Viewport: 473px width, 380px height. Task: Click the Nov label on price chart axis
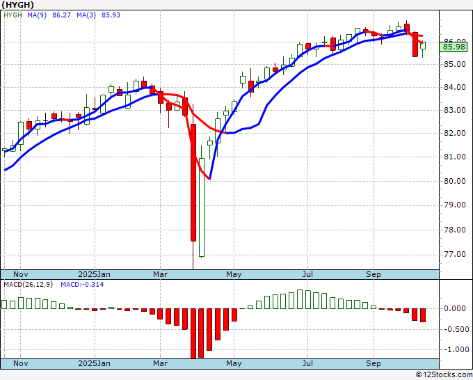click(21, 274)
